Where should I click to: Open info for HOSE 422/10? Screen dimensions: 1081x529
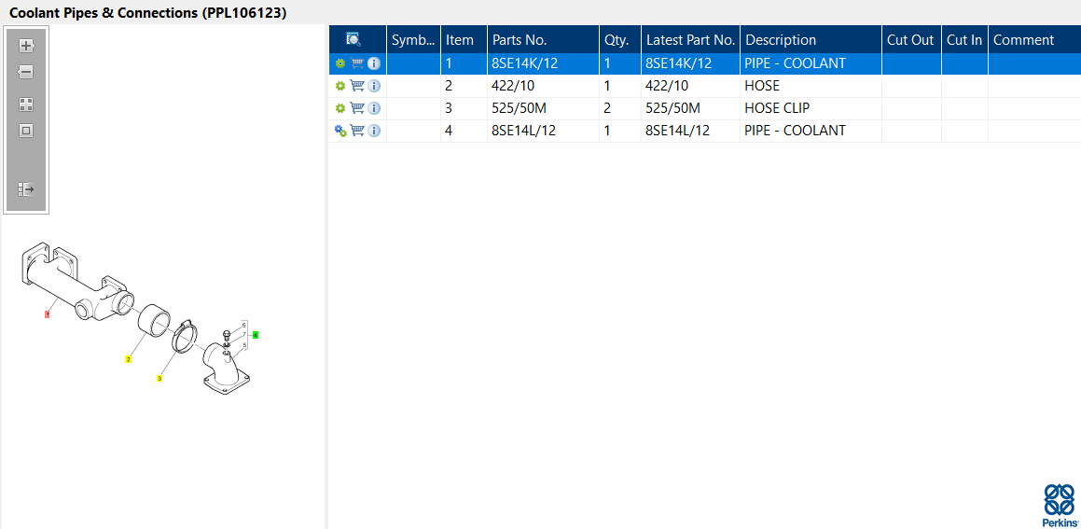pos(374,86)
